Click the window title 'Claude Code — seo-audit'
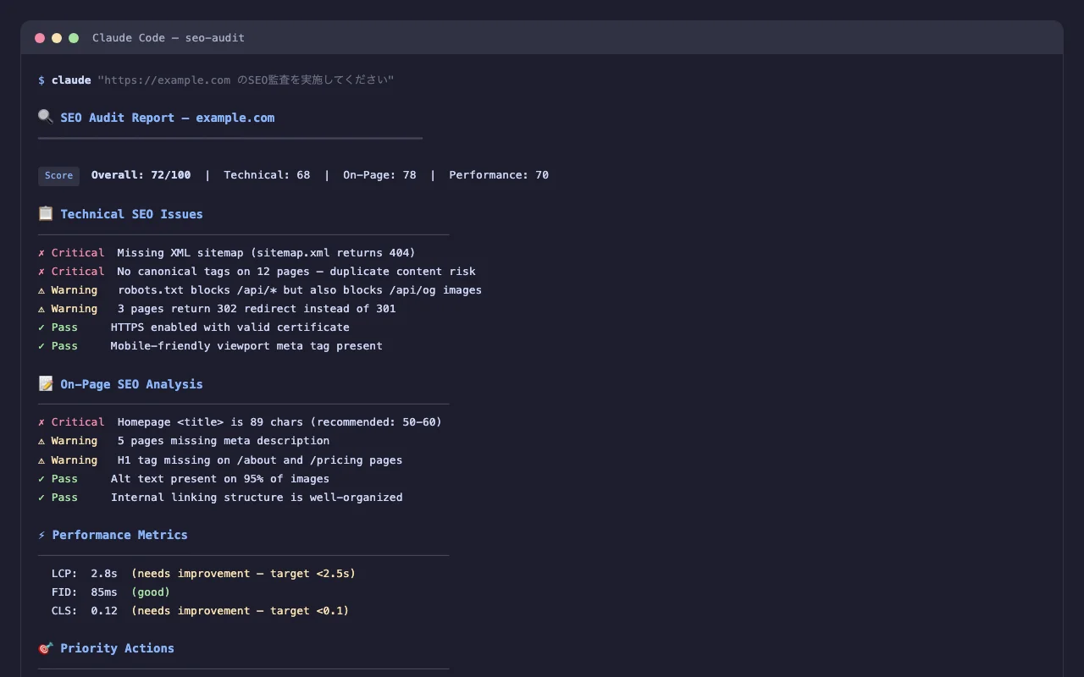Image resolution: width=1084 pixels, height=677 pixels. pos(169,38)
